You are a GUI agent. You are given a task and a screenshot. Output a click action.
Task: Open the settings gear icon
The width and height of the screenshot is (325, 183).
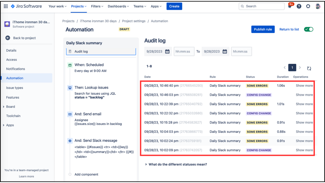308,6
